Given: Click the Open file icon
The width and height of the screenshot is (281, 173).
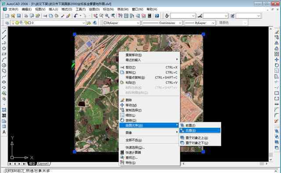Looking at the screenshot, I should pos(13,16).
